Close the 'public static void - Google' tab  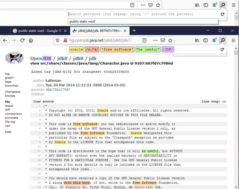tap(66, 31)
